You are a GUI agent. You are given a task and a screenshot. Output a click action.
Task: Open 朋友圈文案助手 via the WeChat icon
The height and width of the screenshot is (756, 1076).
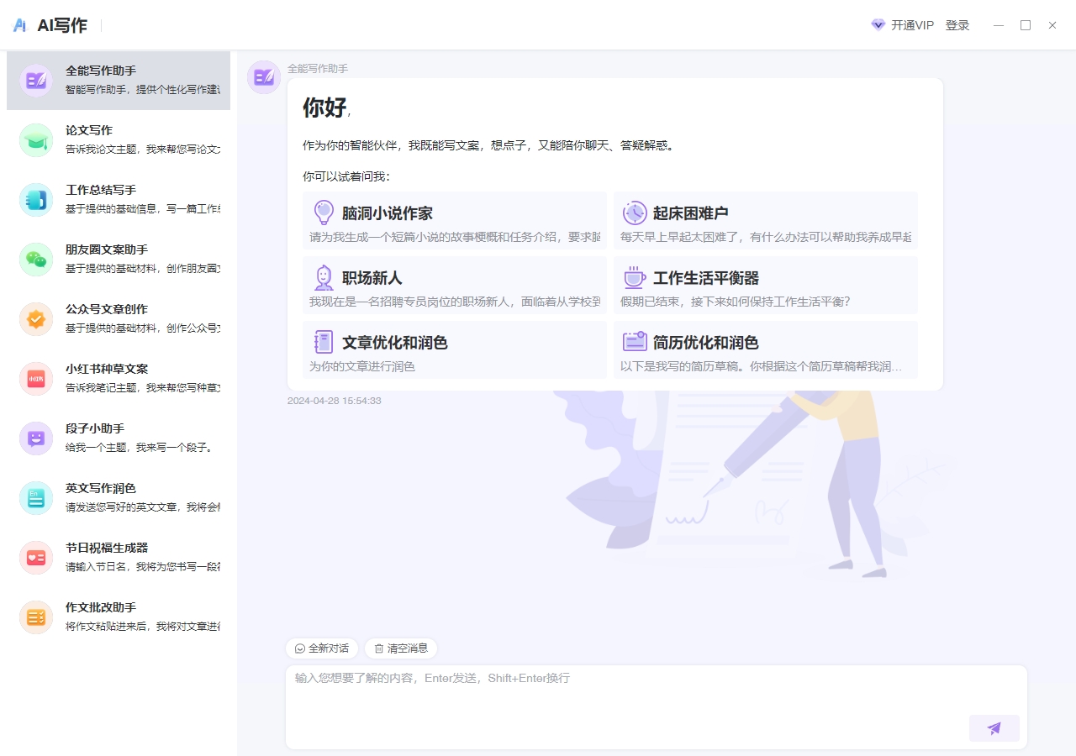pyautogui.click(x=36, y=260)
